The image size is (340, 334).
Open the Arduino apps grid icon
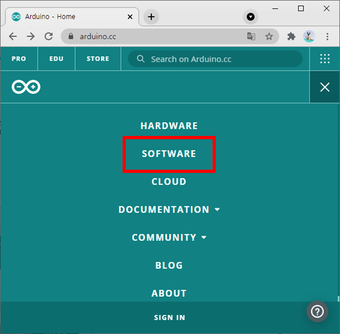click(x=325, y=59)
